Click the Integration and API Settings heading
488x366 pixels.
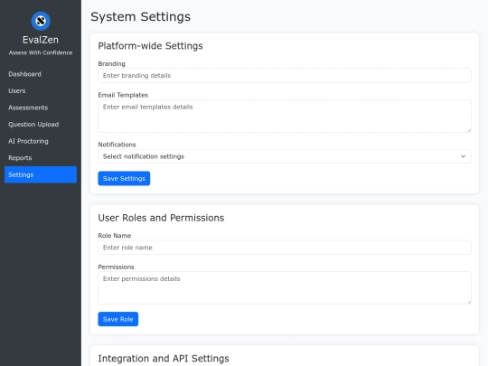point(164,359)
